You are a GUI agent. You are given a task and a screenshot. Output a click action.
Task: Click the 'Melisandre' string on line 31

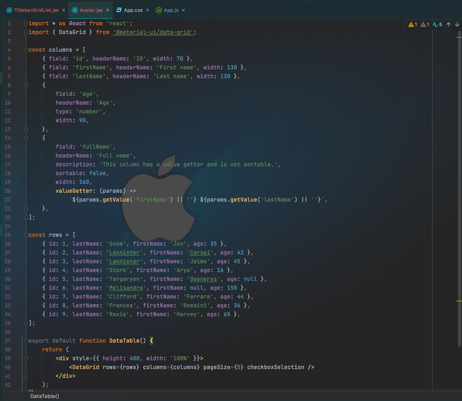[126, 288]
